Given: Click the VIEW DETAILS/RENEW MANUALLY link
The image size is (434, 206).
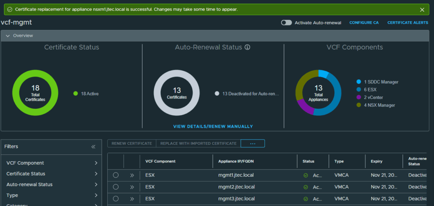Looking at the screenshot, I should [x=213, y=126].
